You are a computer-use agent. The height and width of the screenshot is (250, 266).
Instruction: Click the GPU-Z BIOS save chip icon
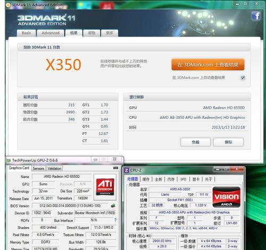coord(113,205)
